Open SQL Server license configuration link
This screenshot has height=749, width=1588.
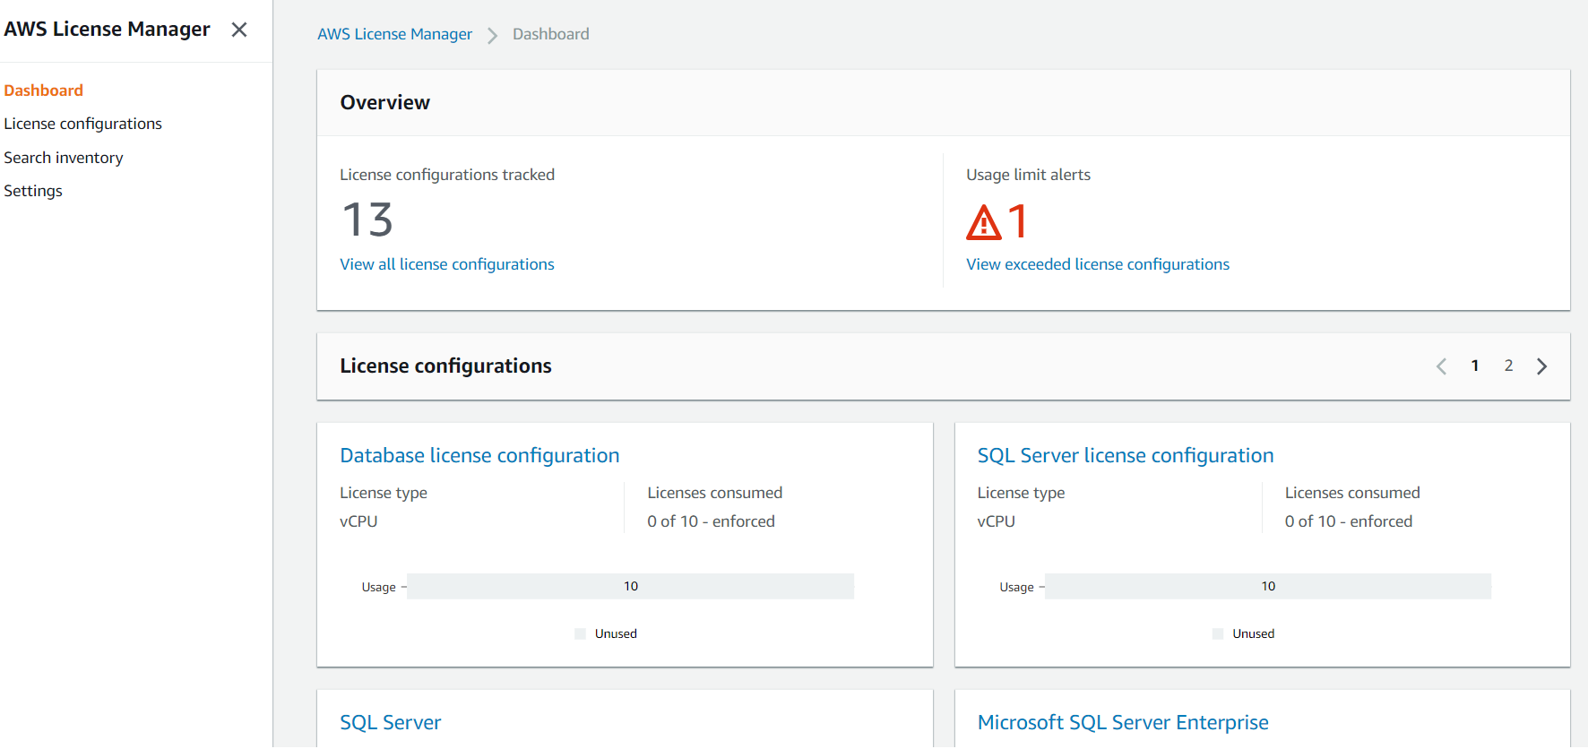[x=1125, y=455]
